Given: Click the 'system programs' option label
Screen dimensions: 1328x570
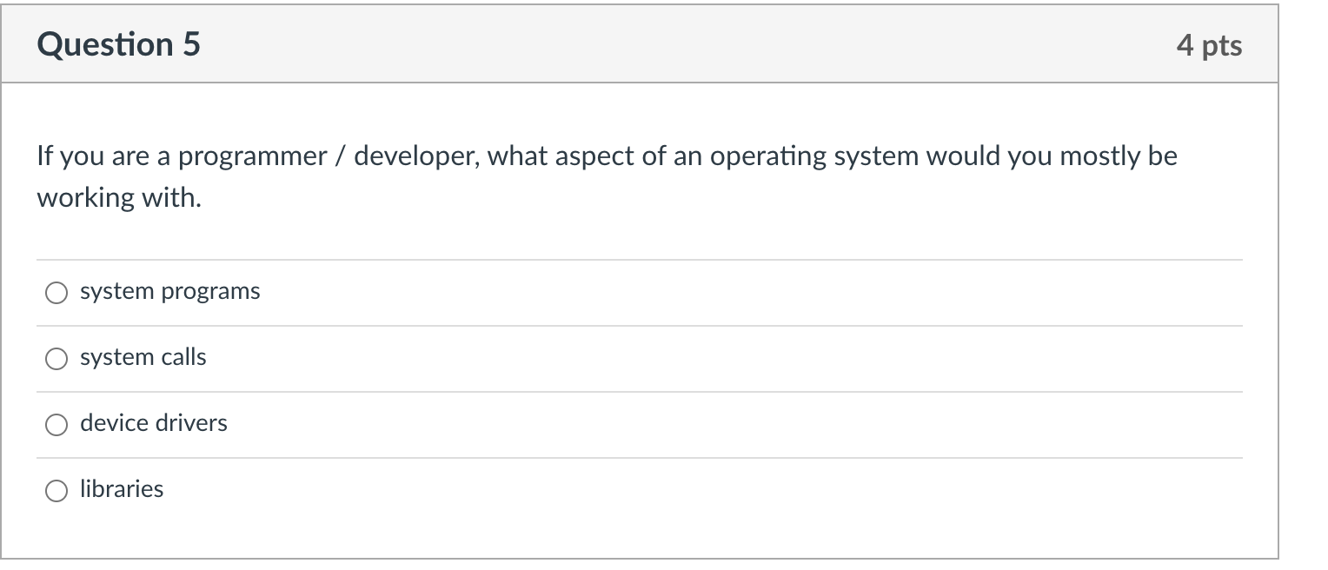Looking at the screenshot, I should coord(169,292).
